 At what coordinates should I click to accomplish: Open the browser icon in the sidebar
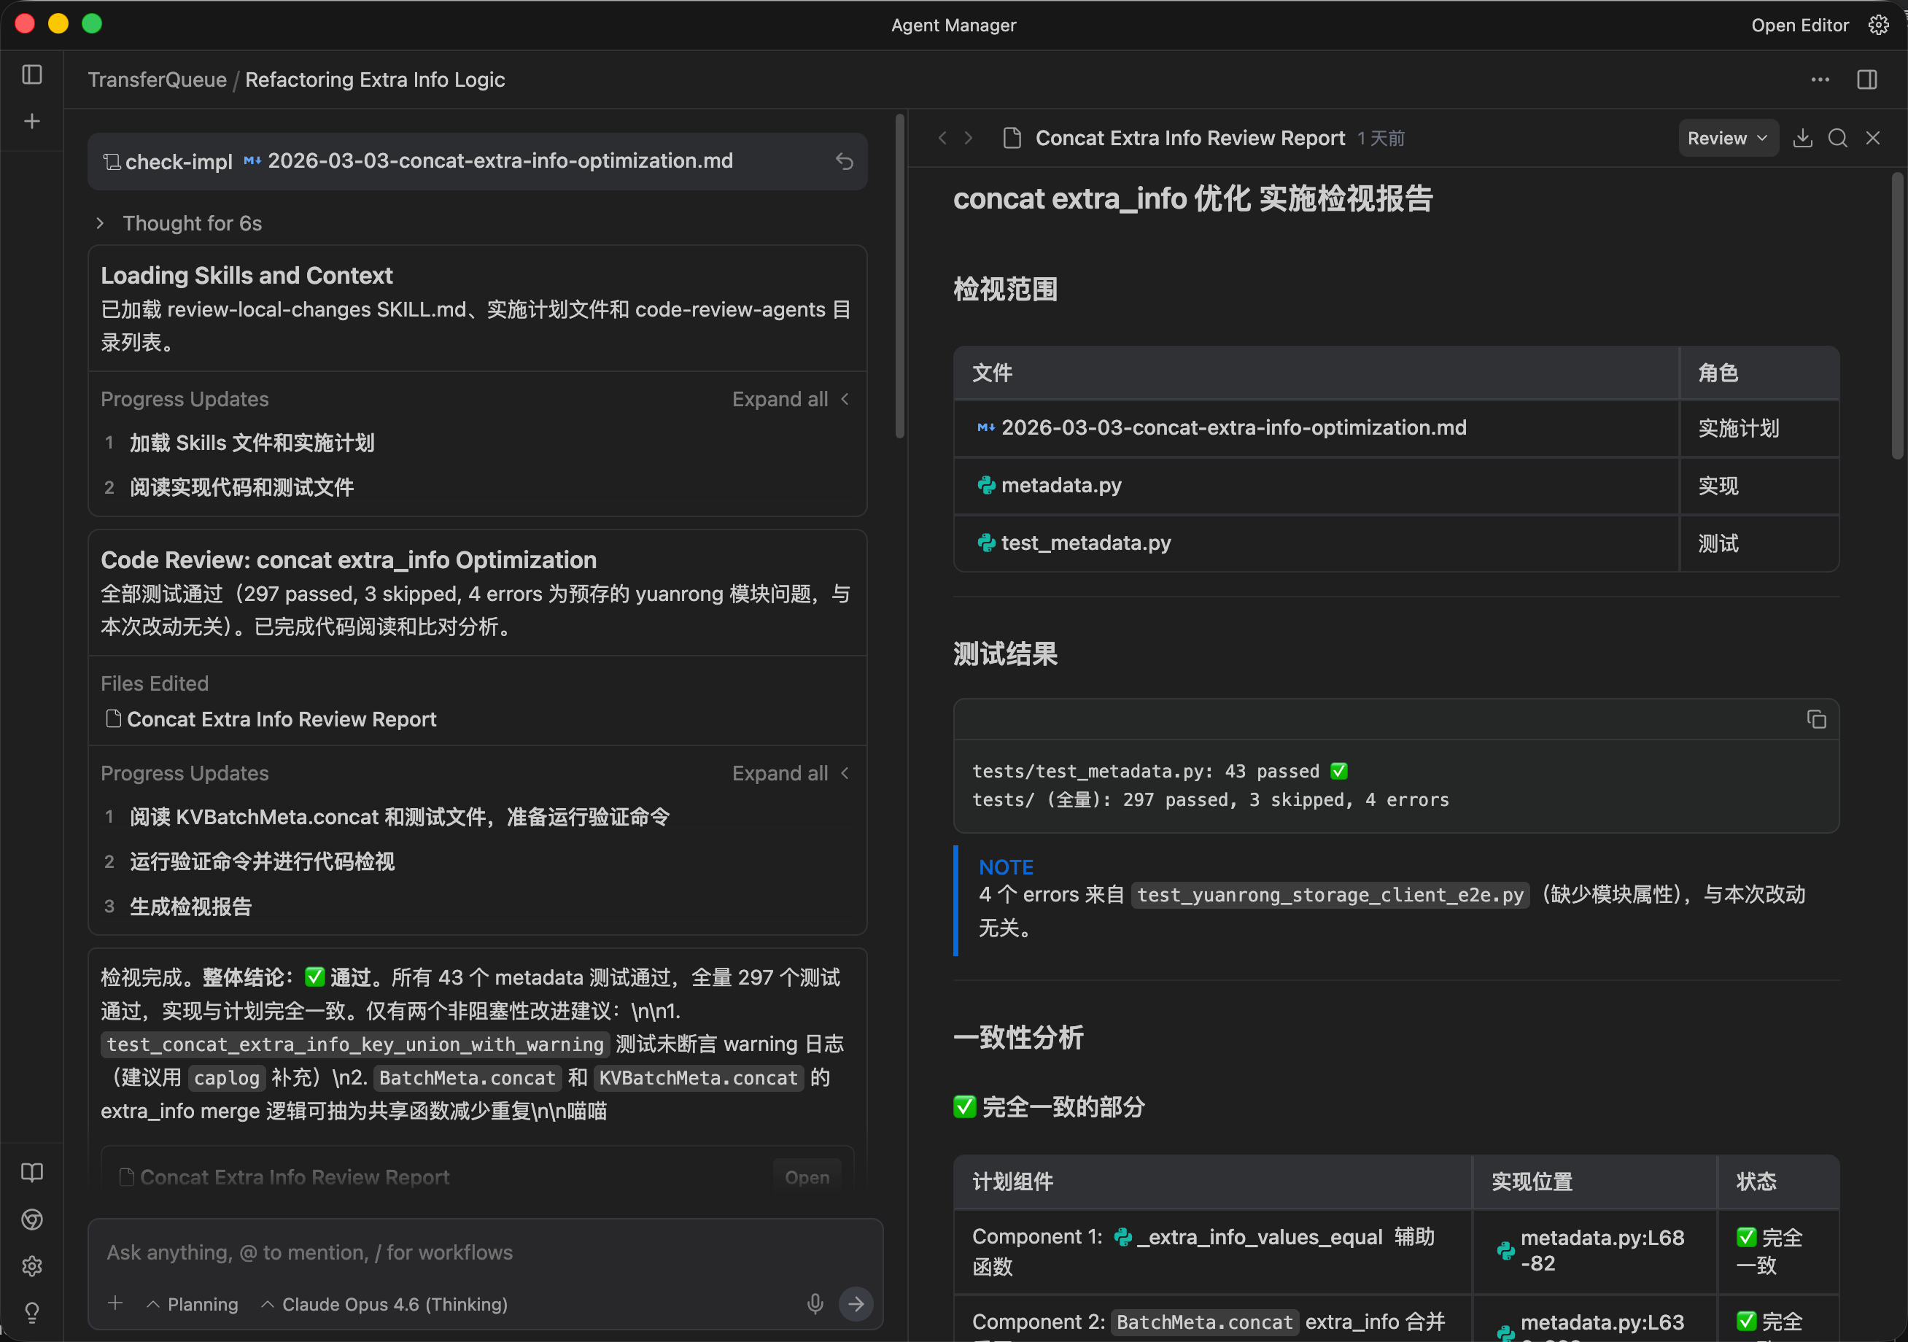(31, 1219)
